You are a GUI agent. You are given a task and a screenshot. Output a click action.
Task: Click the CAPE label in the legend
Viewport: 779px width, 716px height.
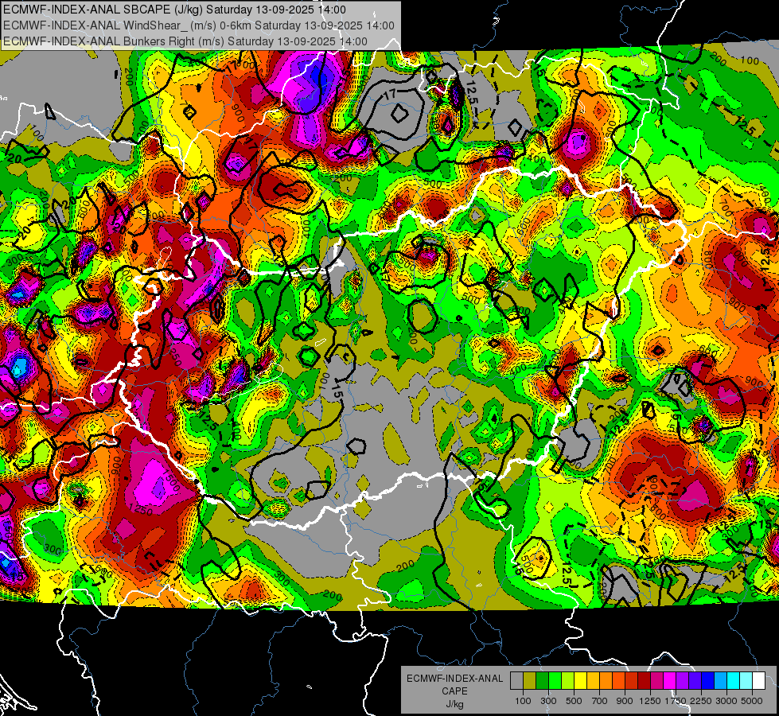coord(454,691)
